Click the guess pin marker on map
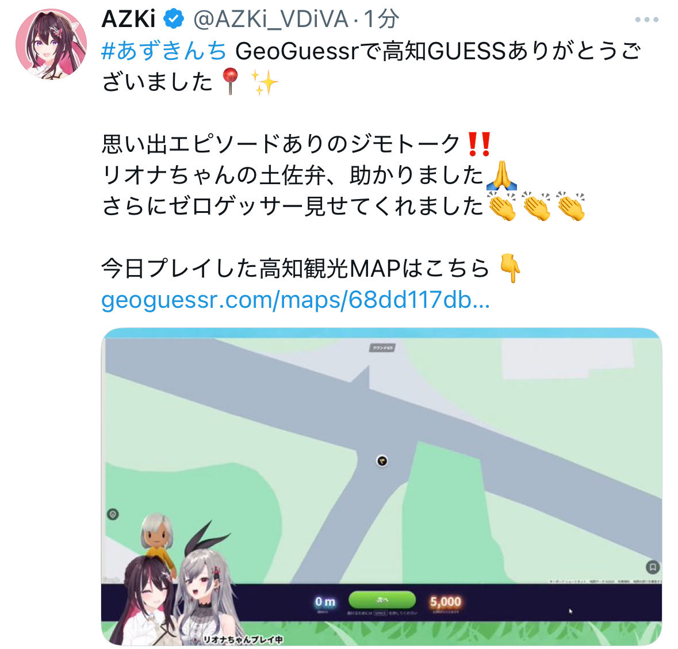Viewport: 678px width, 649px height. point(382,461)
